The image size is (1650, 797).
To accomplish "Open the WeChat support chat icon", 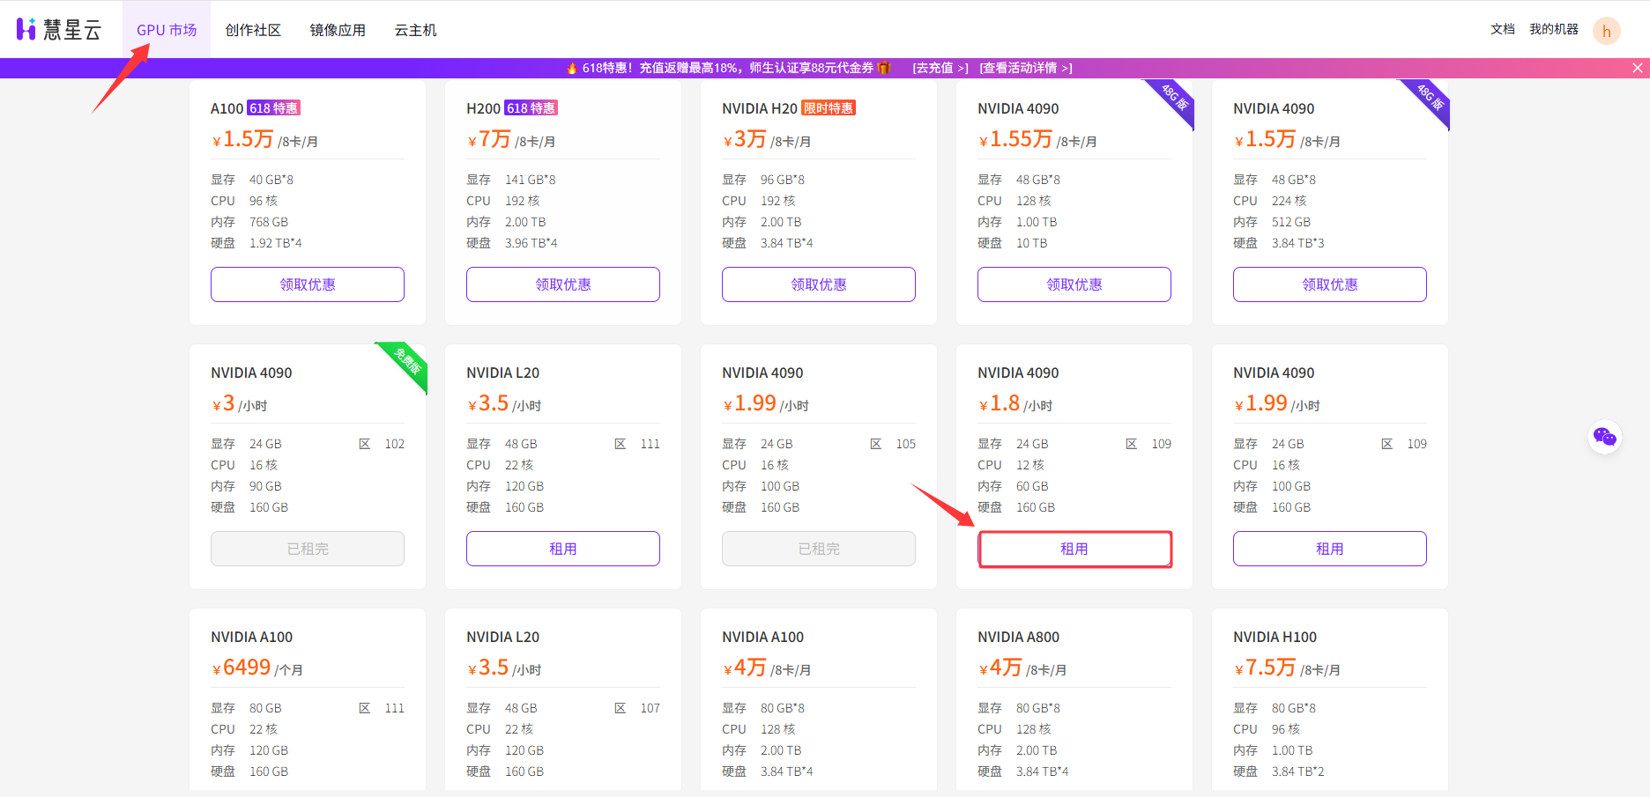I will [1605, 437].
